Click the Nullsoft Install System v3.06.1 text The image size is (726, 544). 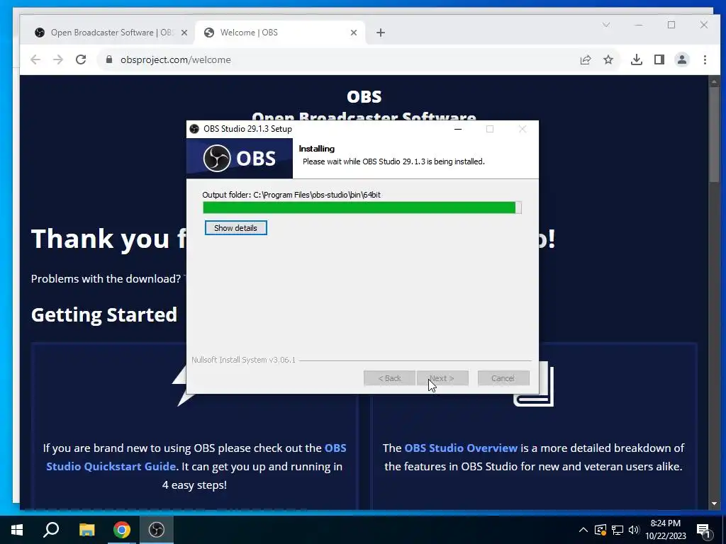tap(244, 360)
